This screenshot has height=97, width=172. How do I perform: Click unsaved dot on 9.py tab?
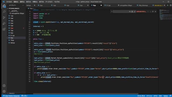tap(101, 5)
